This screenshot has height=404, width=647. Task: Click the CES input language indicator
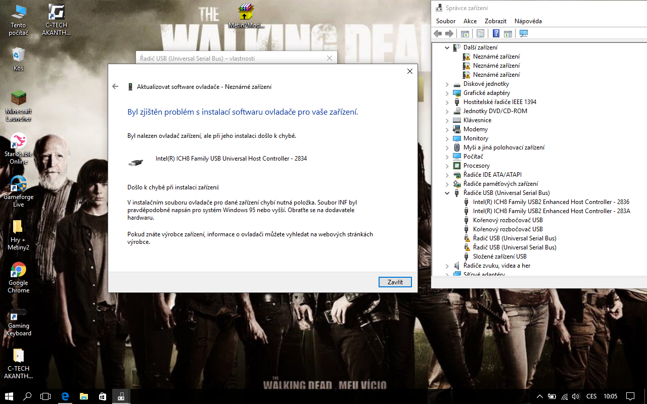point(591,396)
